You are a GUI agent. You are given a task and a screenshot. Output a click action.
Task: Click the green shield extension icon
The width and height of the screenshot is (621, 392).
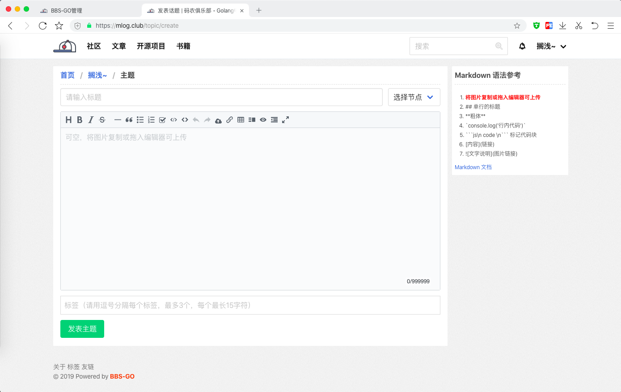click(x=537, y=26)
